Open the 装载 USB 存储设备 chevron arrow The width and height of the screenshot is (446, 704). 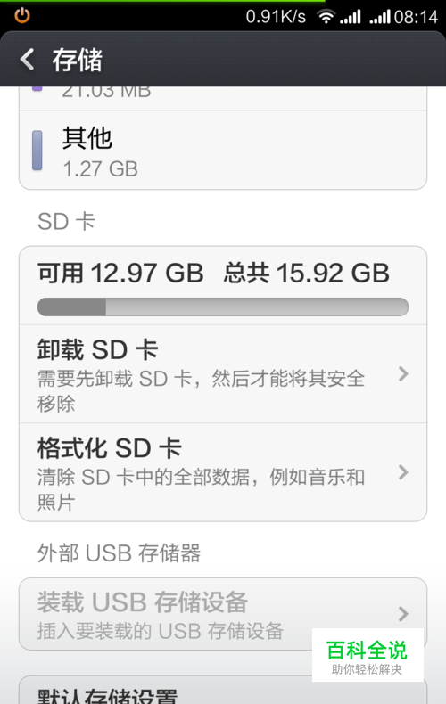tap(403, 613)
